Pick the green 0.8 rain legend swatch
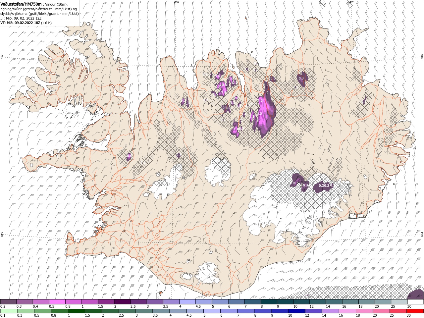This screenshot has width=424, height=318. (x=59, y=311)
